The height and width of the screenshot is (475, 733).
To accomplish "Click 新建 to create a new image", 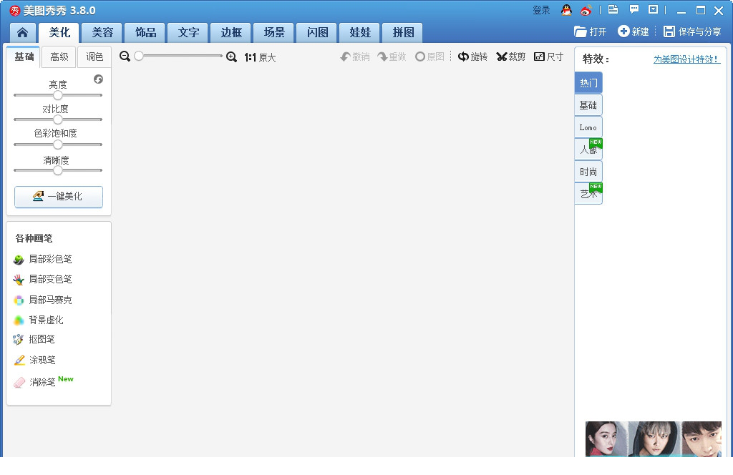I will pyautogui.click(x=633, y=31).
